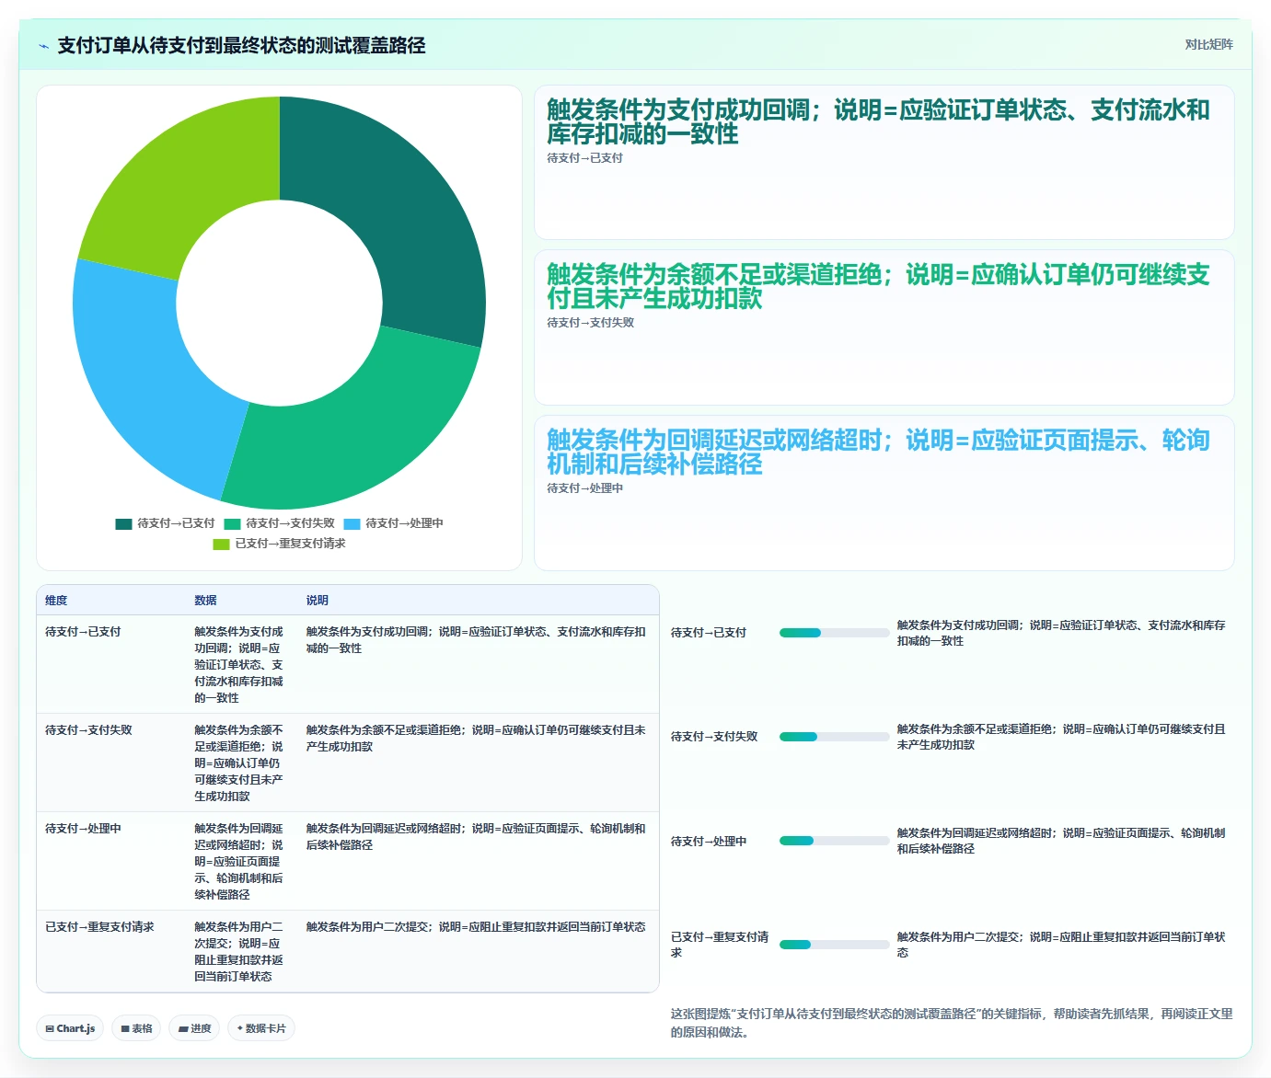Click the page title 支付订单从待支付到最终状态的测试覆盖路径
Viewport: 1271px width, 1078px height.
coord(241,45)
